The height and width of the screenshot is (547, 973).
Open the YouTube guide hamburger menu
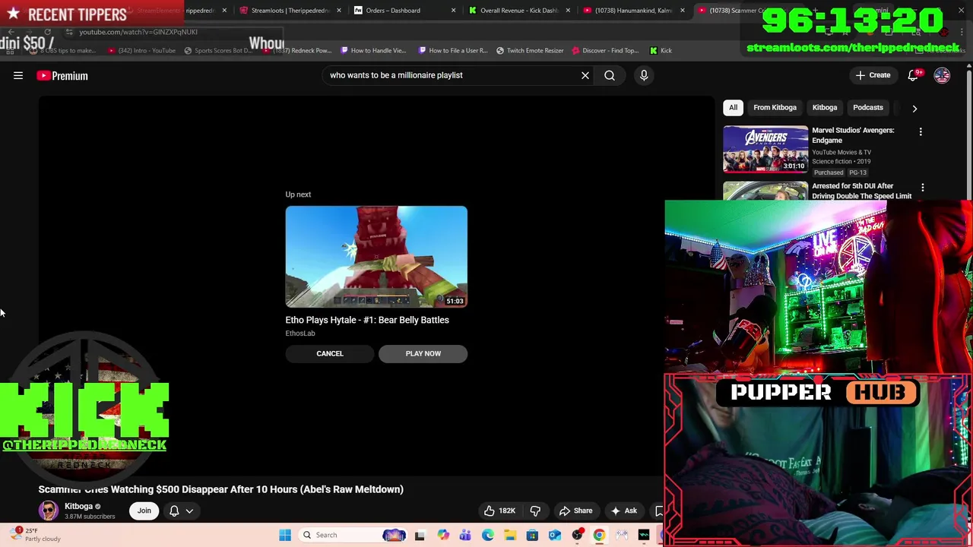(18, 75)
